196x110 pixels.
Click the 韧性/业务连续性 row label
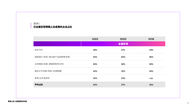click(x=42, y=78)
